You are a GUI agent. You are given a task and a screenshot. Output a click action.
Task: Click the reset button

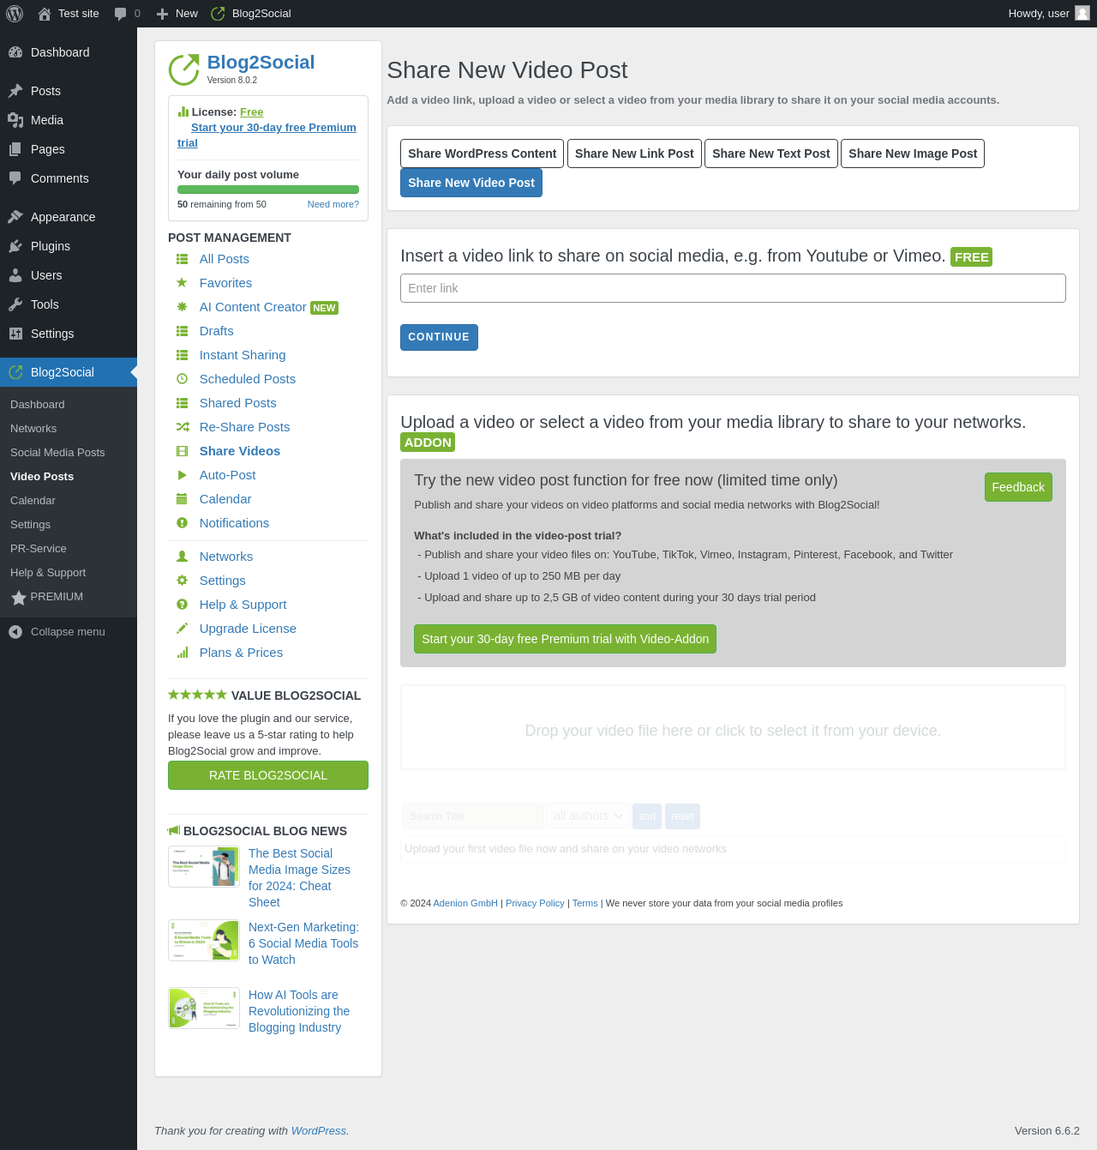(682, 816)
